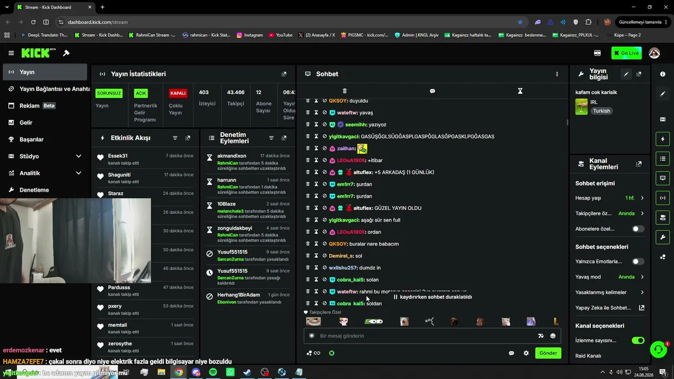The height and width of the screenshot is (379, 674).
Task: Ban user wxllshu257 with the ban icon
Action: click(x=324, y=268)
